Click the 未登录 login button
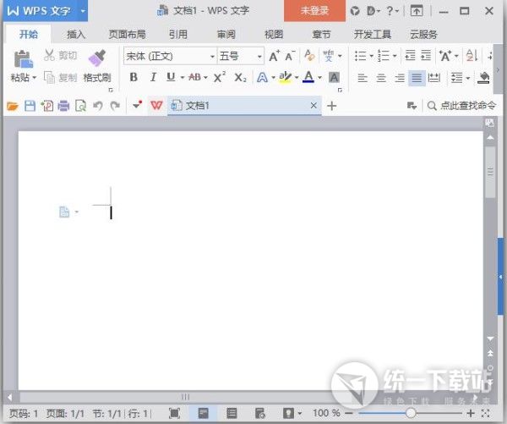This screenshot has height=424, width=507. pos(314,11)
